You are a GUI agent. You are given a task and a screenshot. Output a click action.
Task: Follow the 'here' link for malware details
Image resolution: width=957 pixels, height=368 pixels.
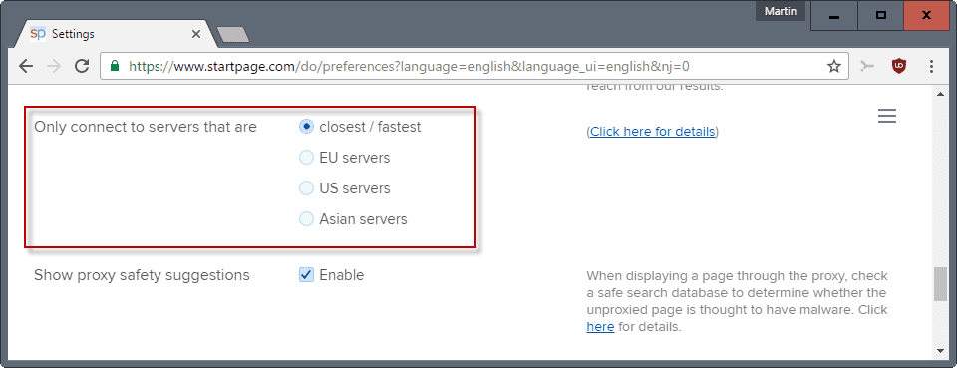[x=600, y=326]
